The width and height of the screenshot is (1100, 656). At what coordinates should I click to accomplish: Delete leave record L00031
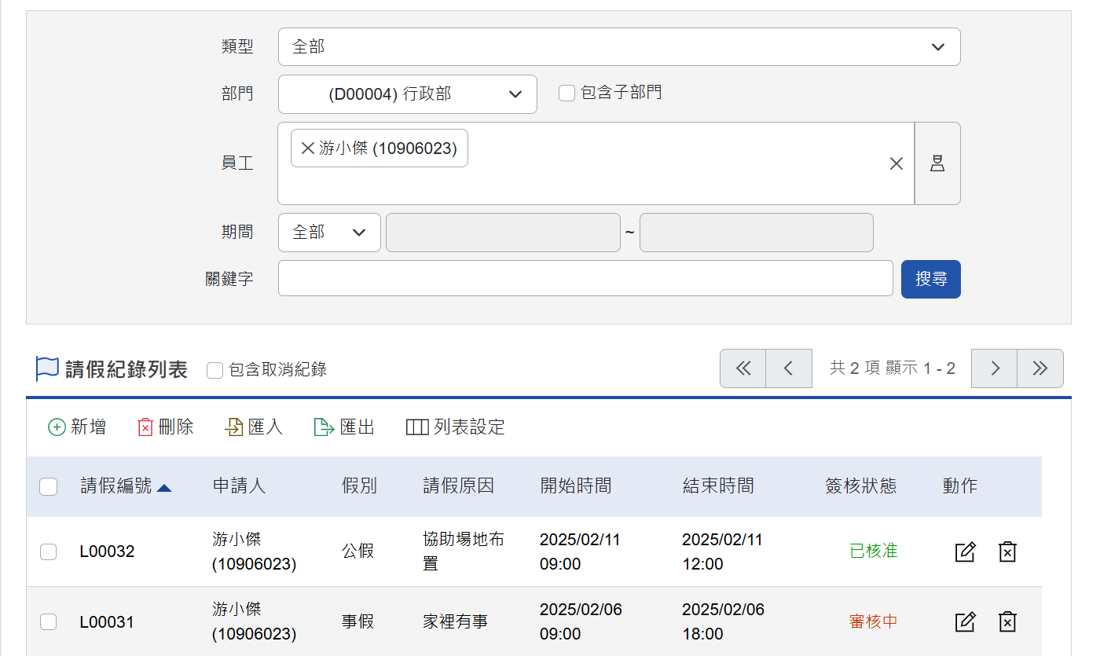click(1007, 622)
